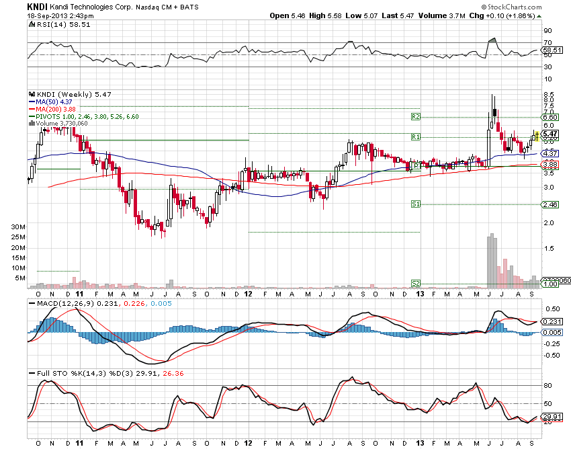
Task: Click the Nasdaq CM + BATS exchange label
Action: tap(167, 7)
